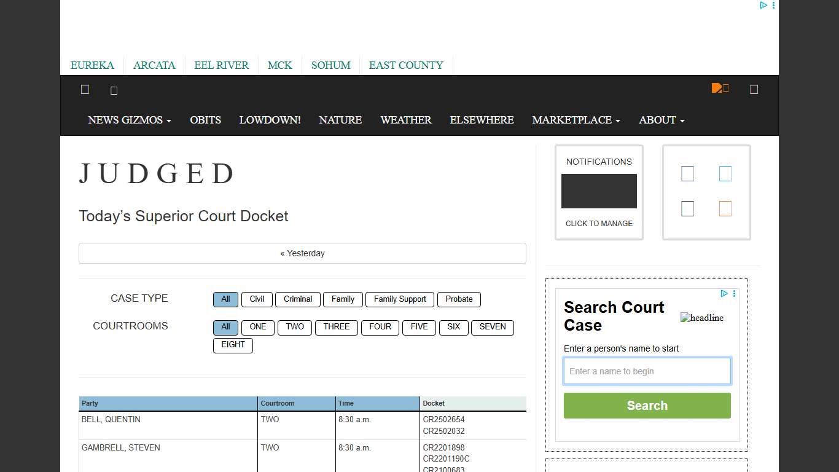Select courtroom EIGHT filter
839x472 pixels.
[233, 345]
